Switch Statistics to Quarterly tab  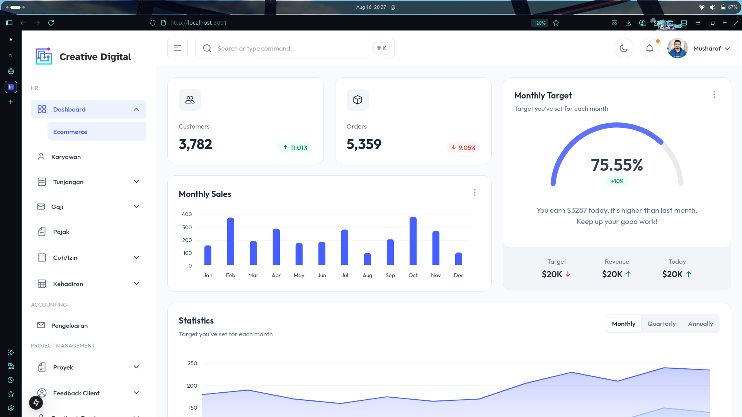click(x=662, y=324)
